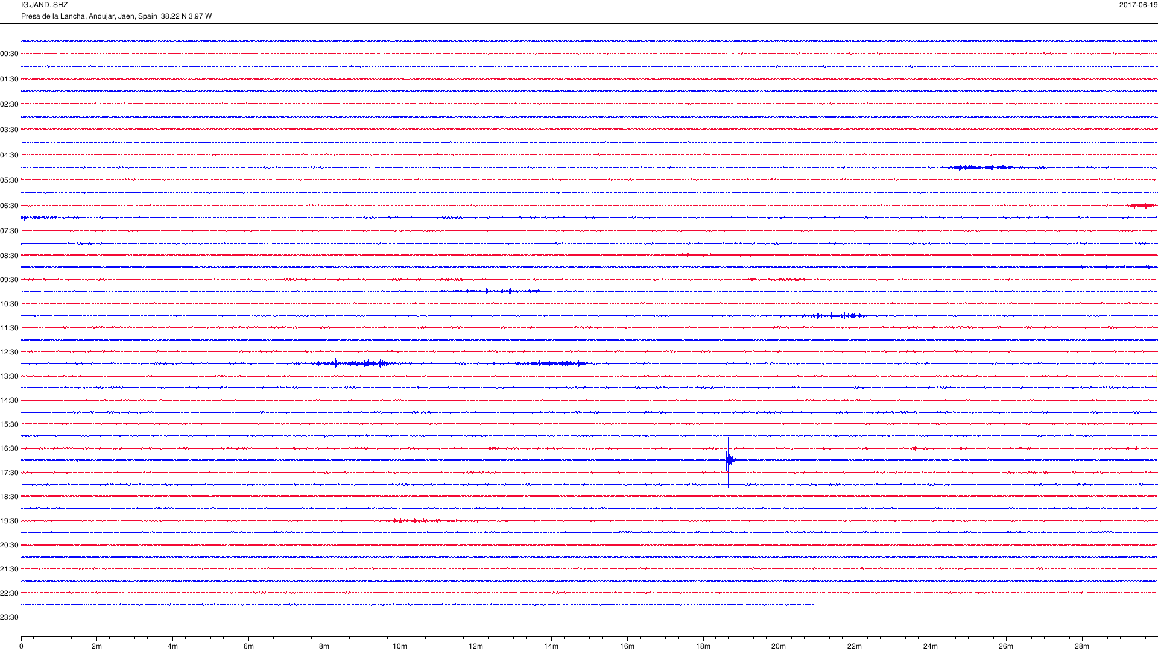Click the 8m axis tick label
Screen dimensions: 1158x651
(324, 647)
